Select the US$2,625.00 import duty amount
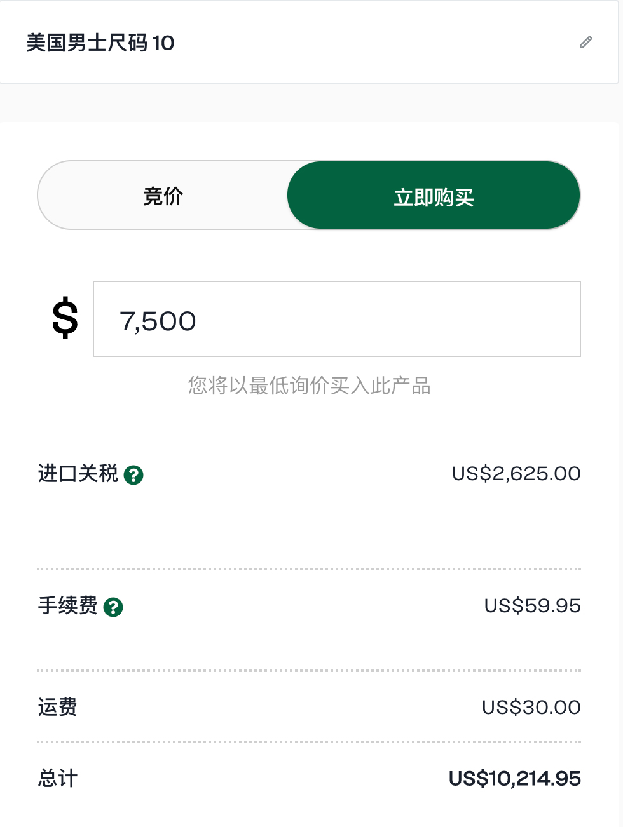Screen dimensions: 623x827 pos(516,474)
